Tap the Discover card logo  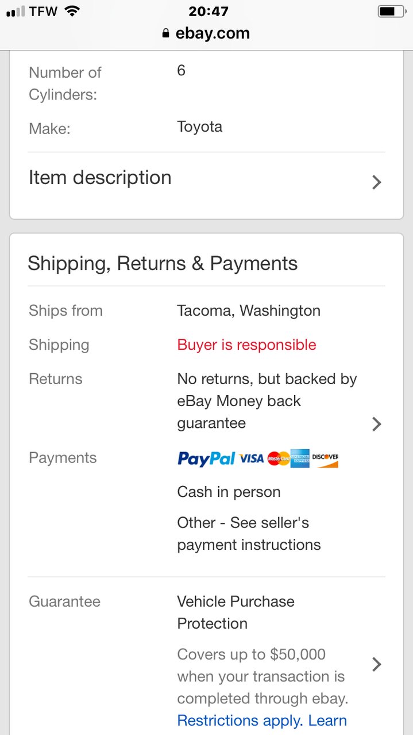coord(325,458)
